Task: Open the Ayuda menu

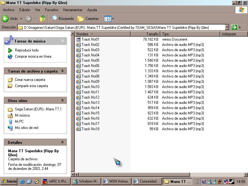Action: click(92, 10)
